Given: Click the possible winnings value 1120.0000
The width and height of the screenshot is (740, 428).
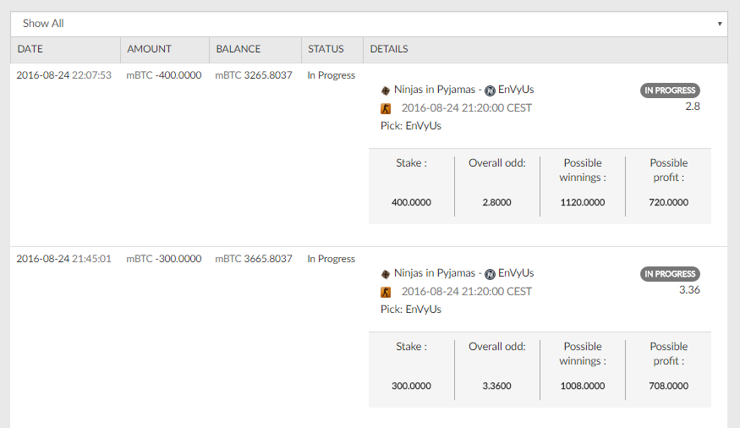Looking at the screenshot, I should [583, 202].
